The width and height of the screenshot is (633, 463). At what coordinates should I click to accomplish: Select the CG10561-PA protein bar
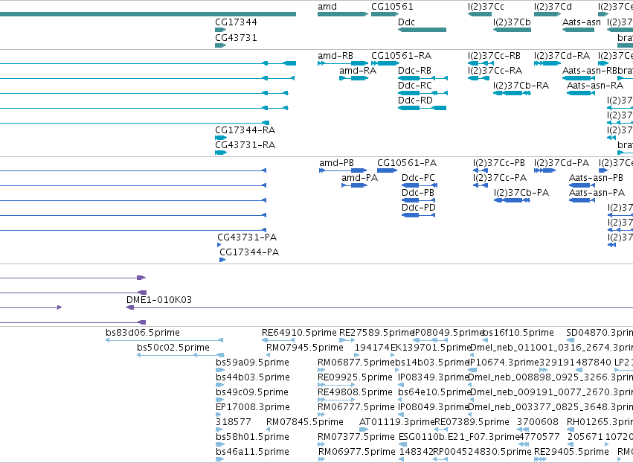387,170
